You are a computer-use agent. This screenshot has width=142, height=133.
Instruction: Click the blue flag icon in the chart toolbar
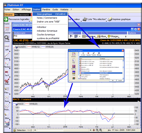click(x=71, y=36)
